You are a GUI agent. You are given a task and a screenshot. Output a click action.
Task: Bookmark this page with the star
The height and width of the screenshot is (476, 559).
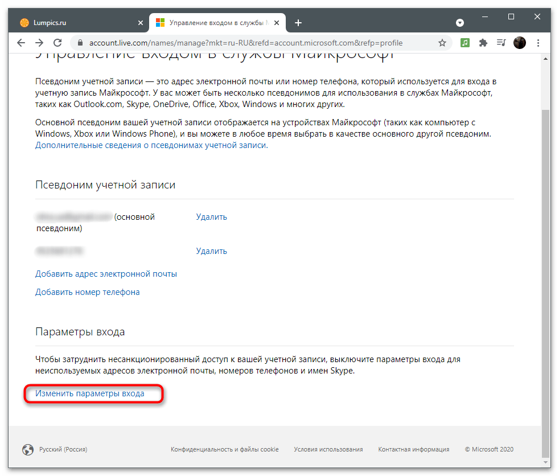pyautogui.click(x=442, y=43)
